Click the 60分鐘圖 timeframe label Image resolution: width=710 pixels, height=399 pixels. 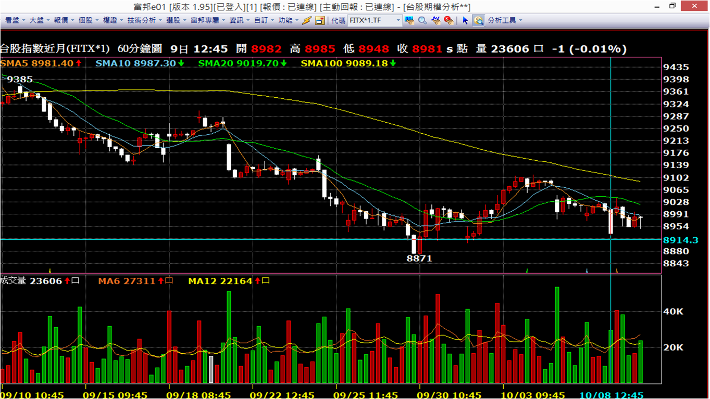click(x=141, y=48)
